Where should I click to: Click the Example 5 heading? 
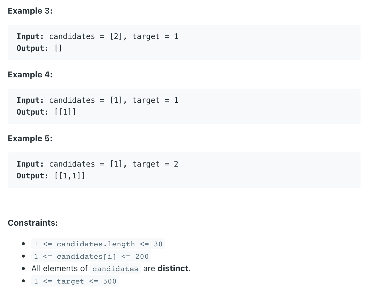[30, 139]
